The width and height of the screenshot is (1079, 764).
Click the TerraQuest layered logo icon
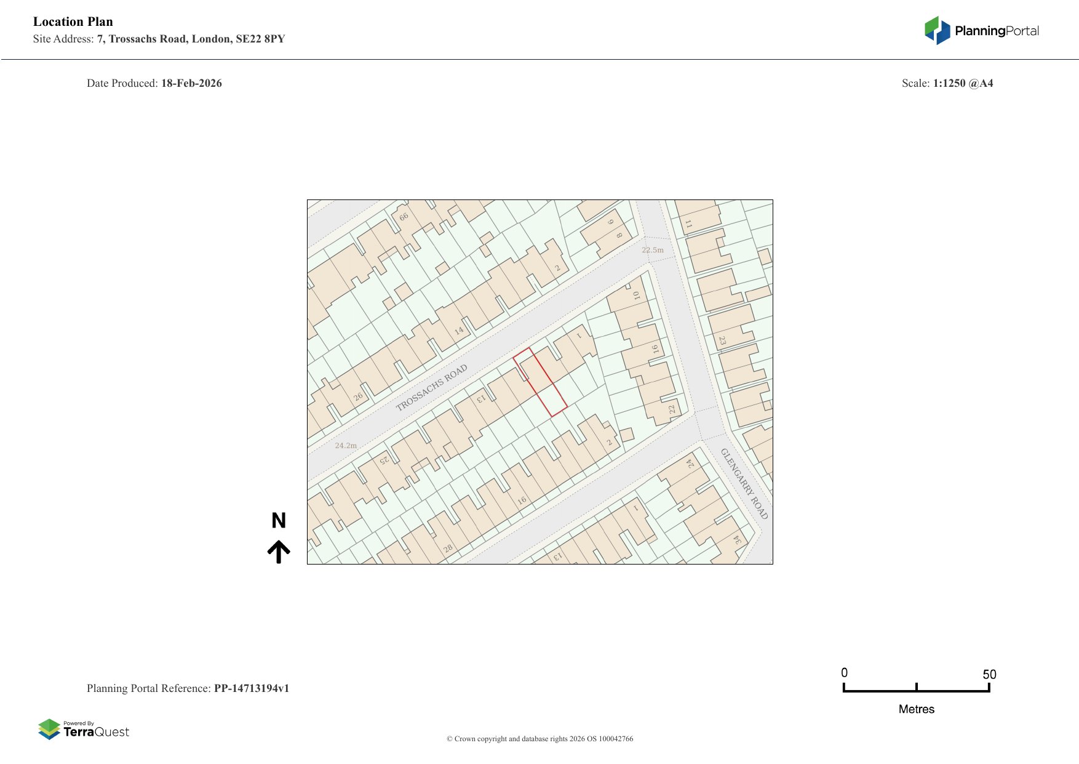click(x=49, y=729)
